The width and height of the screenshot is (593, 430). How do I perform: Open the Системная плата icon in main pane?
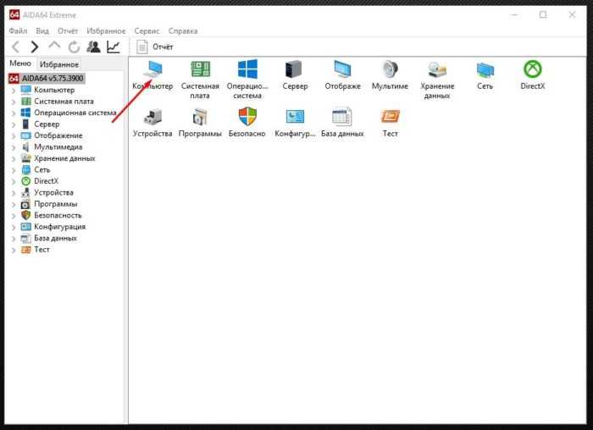pos(200,69)
